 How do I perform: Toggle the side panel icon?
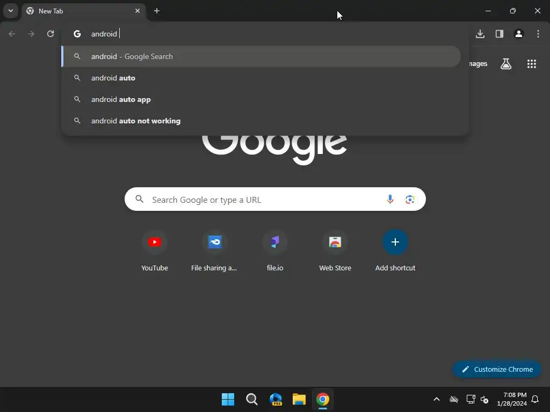click(x=500, y=34)
